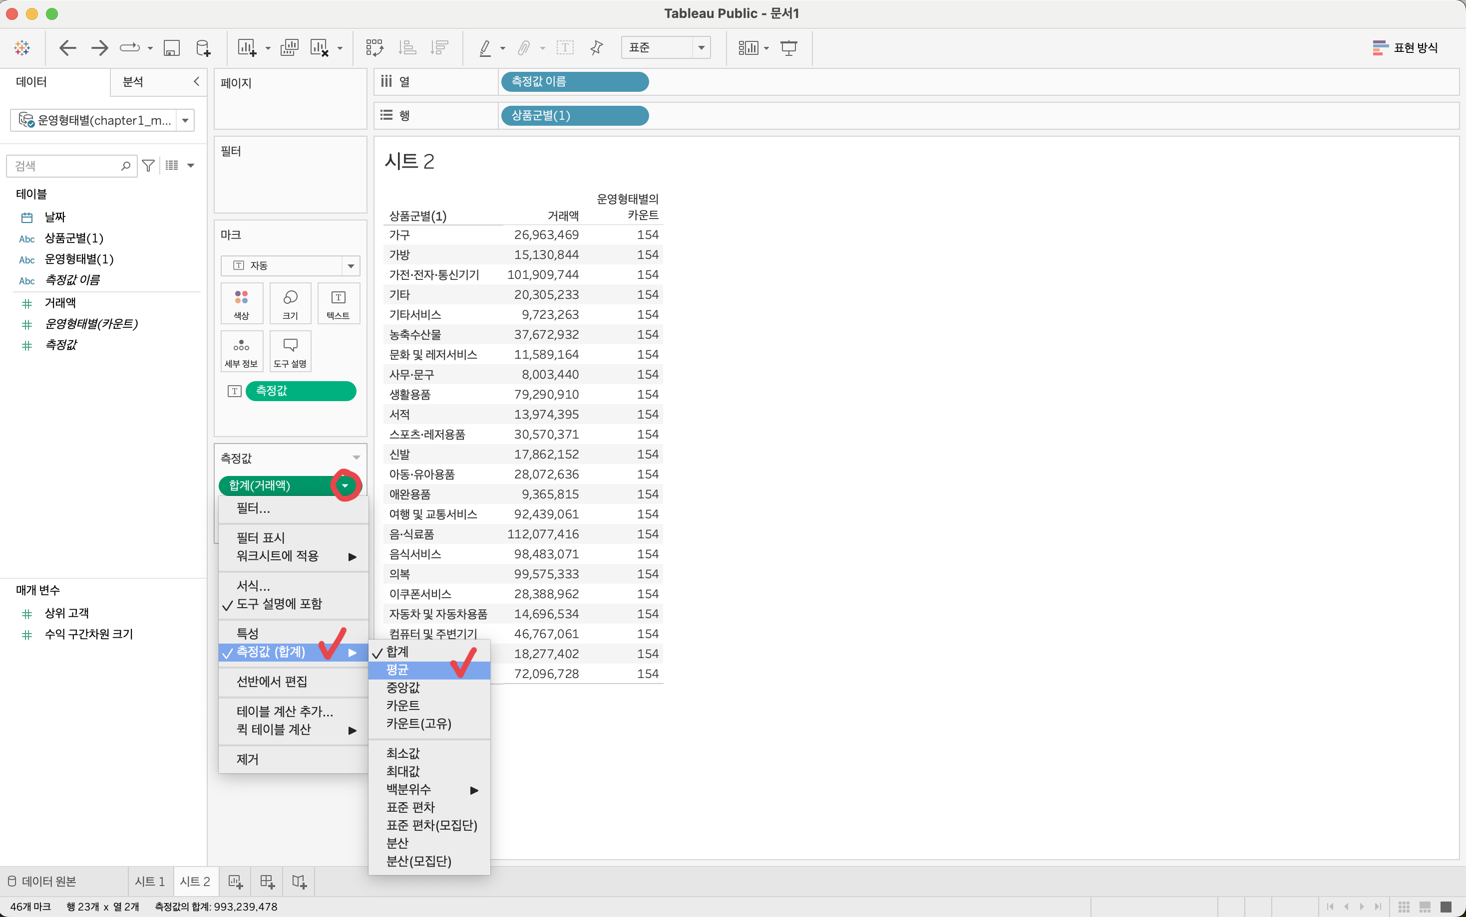Click the new dashboard icon at bottom
This screenshot has height=917, width=1466.
[x=267, y=881]
